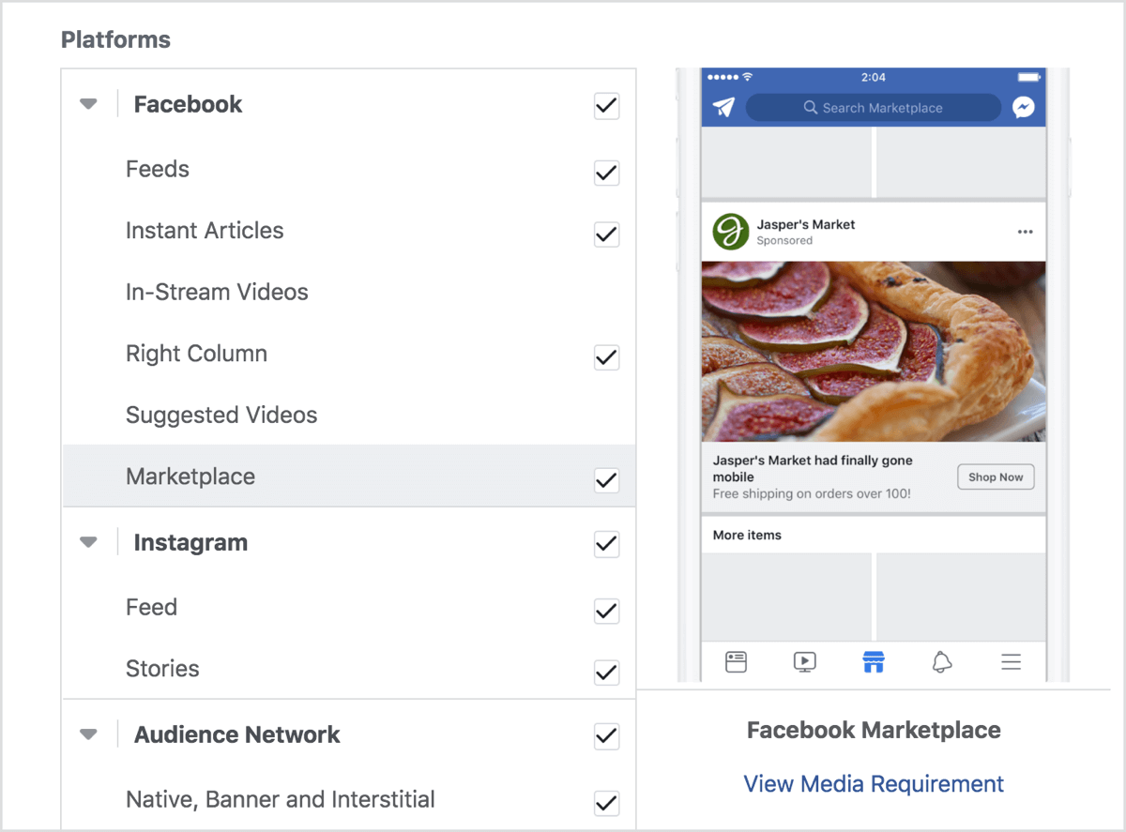Tap the hamburger menu icon in bottom bar
This screenshot has height=832, width=1126.
(1011, 662)
